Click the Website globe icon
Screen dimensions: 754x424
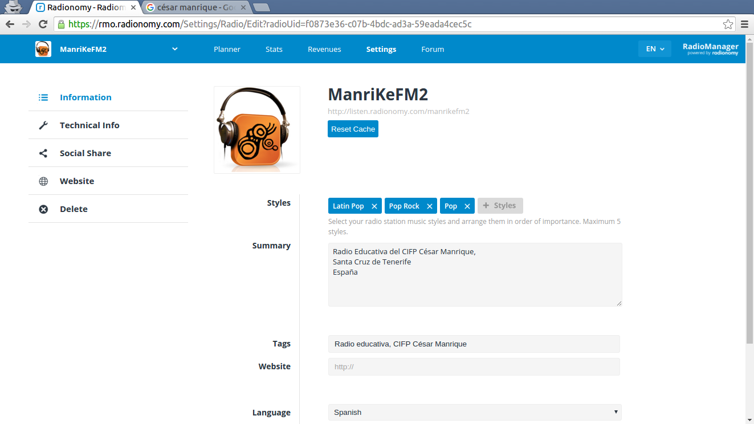[43, 181]
